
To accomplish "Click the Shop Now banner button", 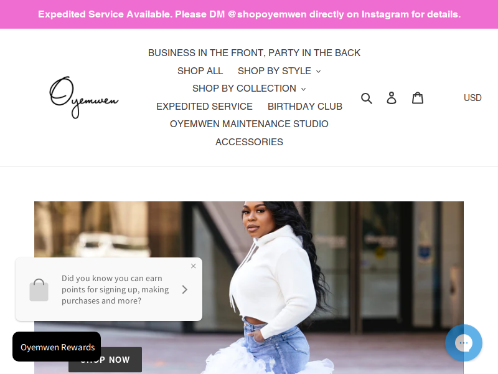I will (105, 360).
